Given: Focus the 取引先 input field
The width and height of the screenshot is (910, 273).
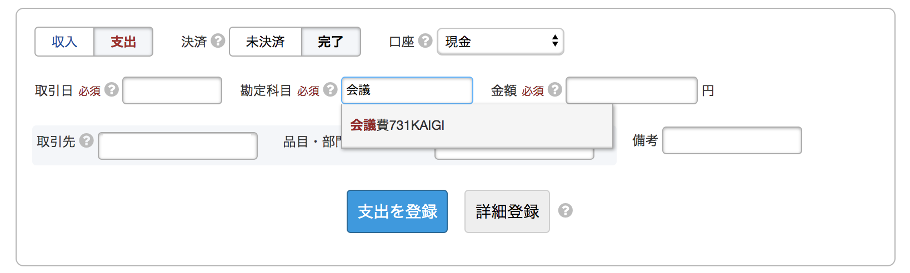Looking at the screenshot, I should (178, 146).
